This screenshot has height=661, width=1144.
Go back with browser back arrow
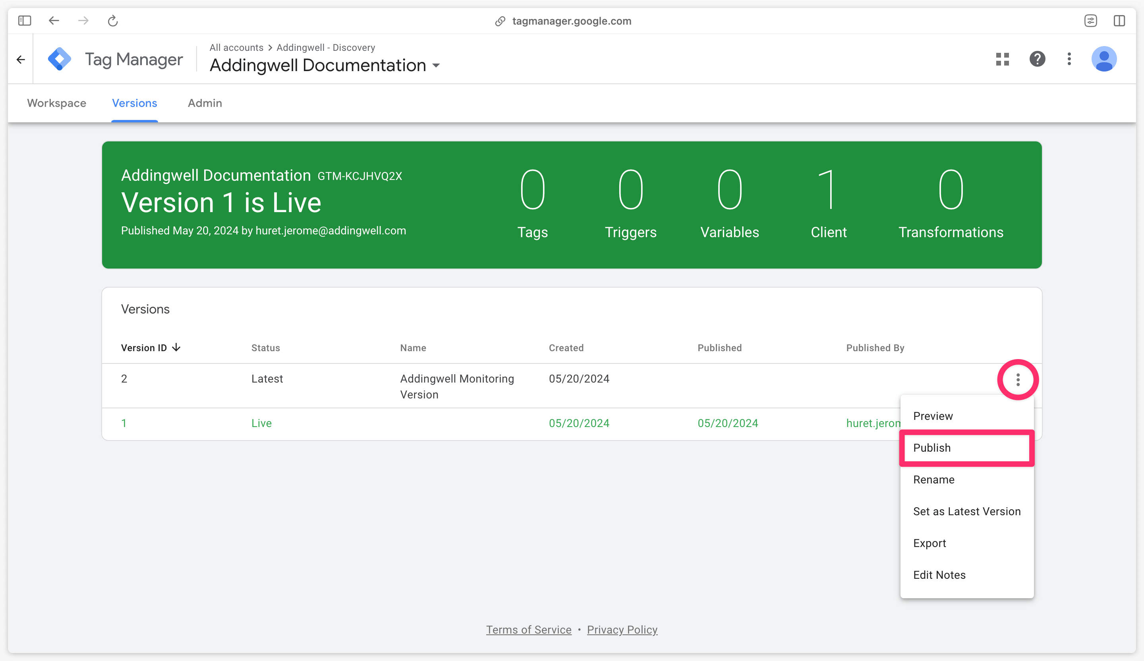(x=54, y=21)
